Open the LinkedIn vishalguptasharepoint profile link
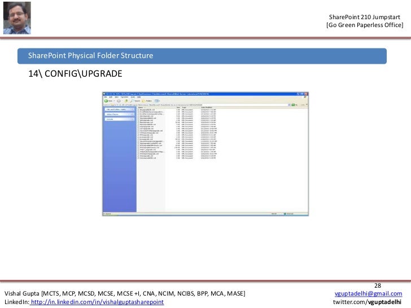The width and height of the screenshot is (411, 308). [98, 302]
